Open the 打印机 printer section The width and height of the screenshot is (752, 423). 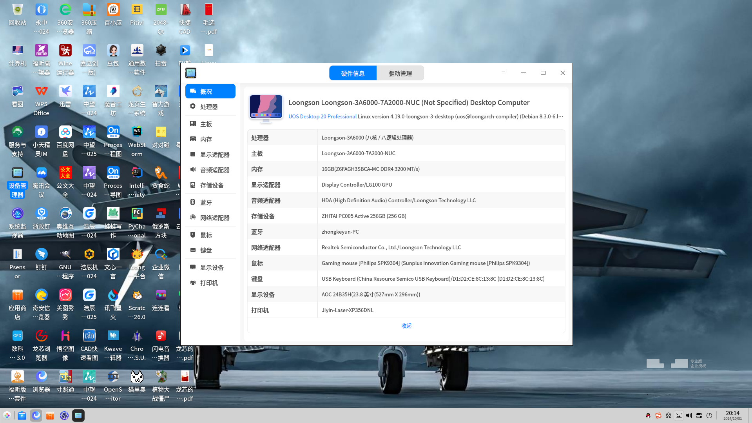[209, 283]
